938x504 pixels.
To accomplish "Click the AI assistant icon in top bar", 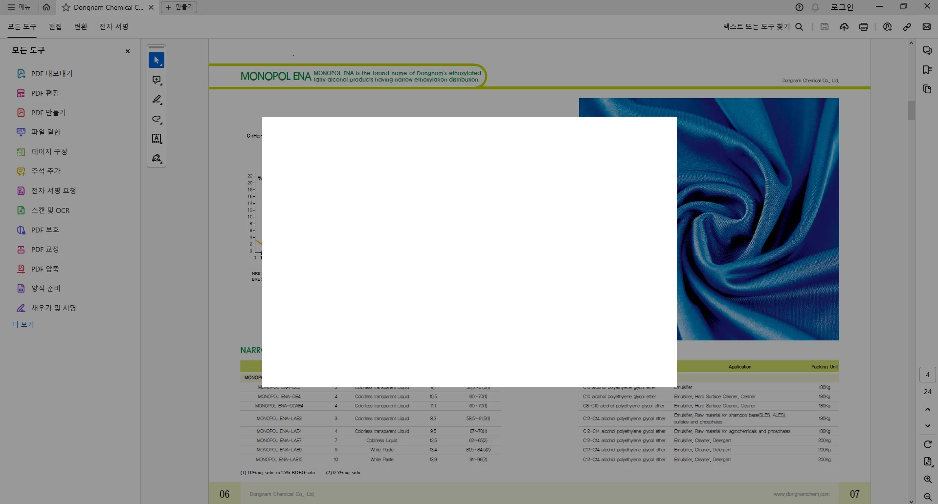I will 888,27.
